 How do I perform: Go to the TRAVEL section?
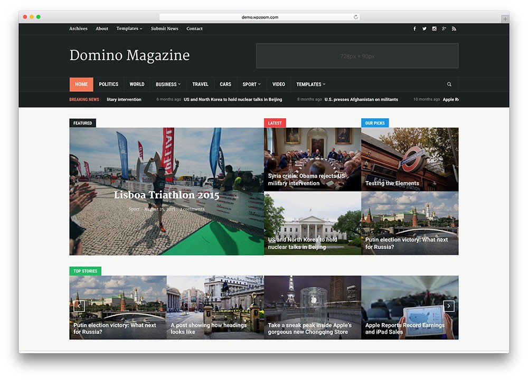click(200, 84)
